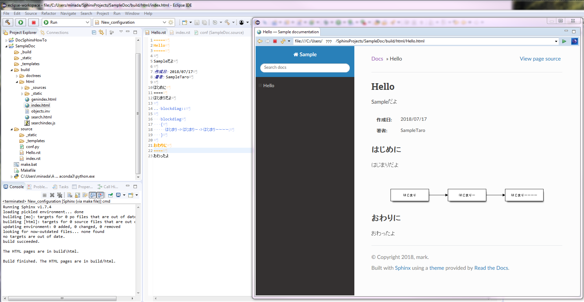Click Remove Launch X icon in Console
584x302 pixels.
pos(52,195)
